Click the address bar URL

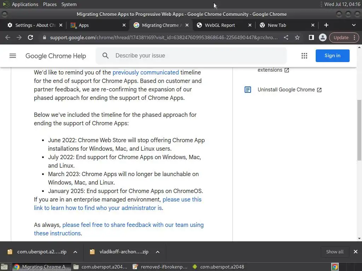[x=164, y=37]
